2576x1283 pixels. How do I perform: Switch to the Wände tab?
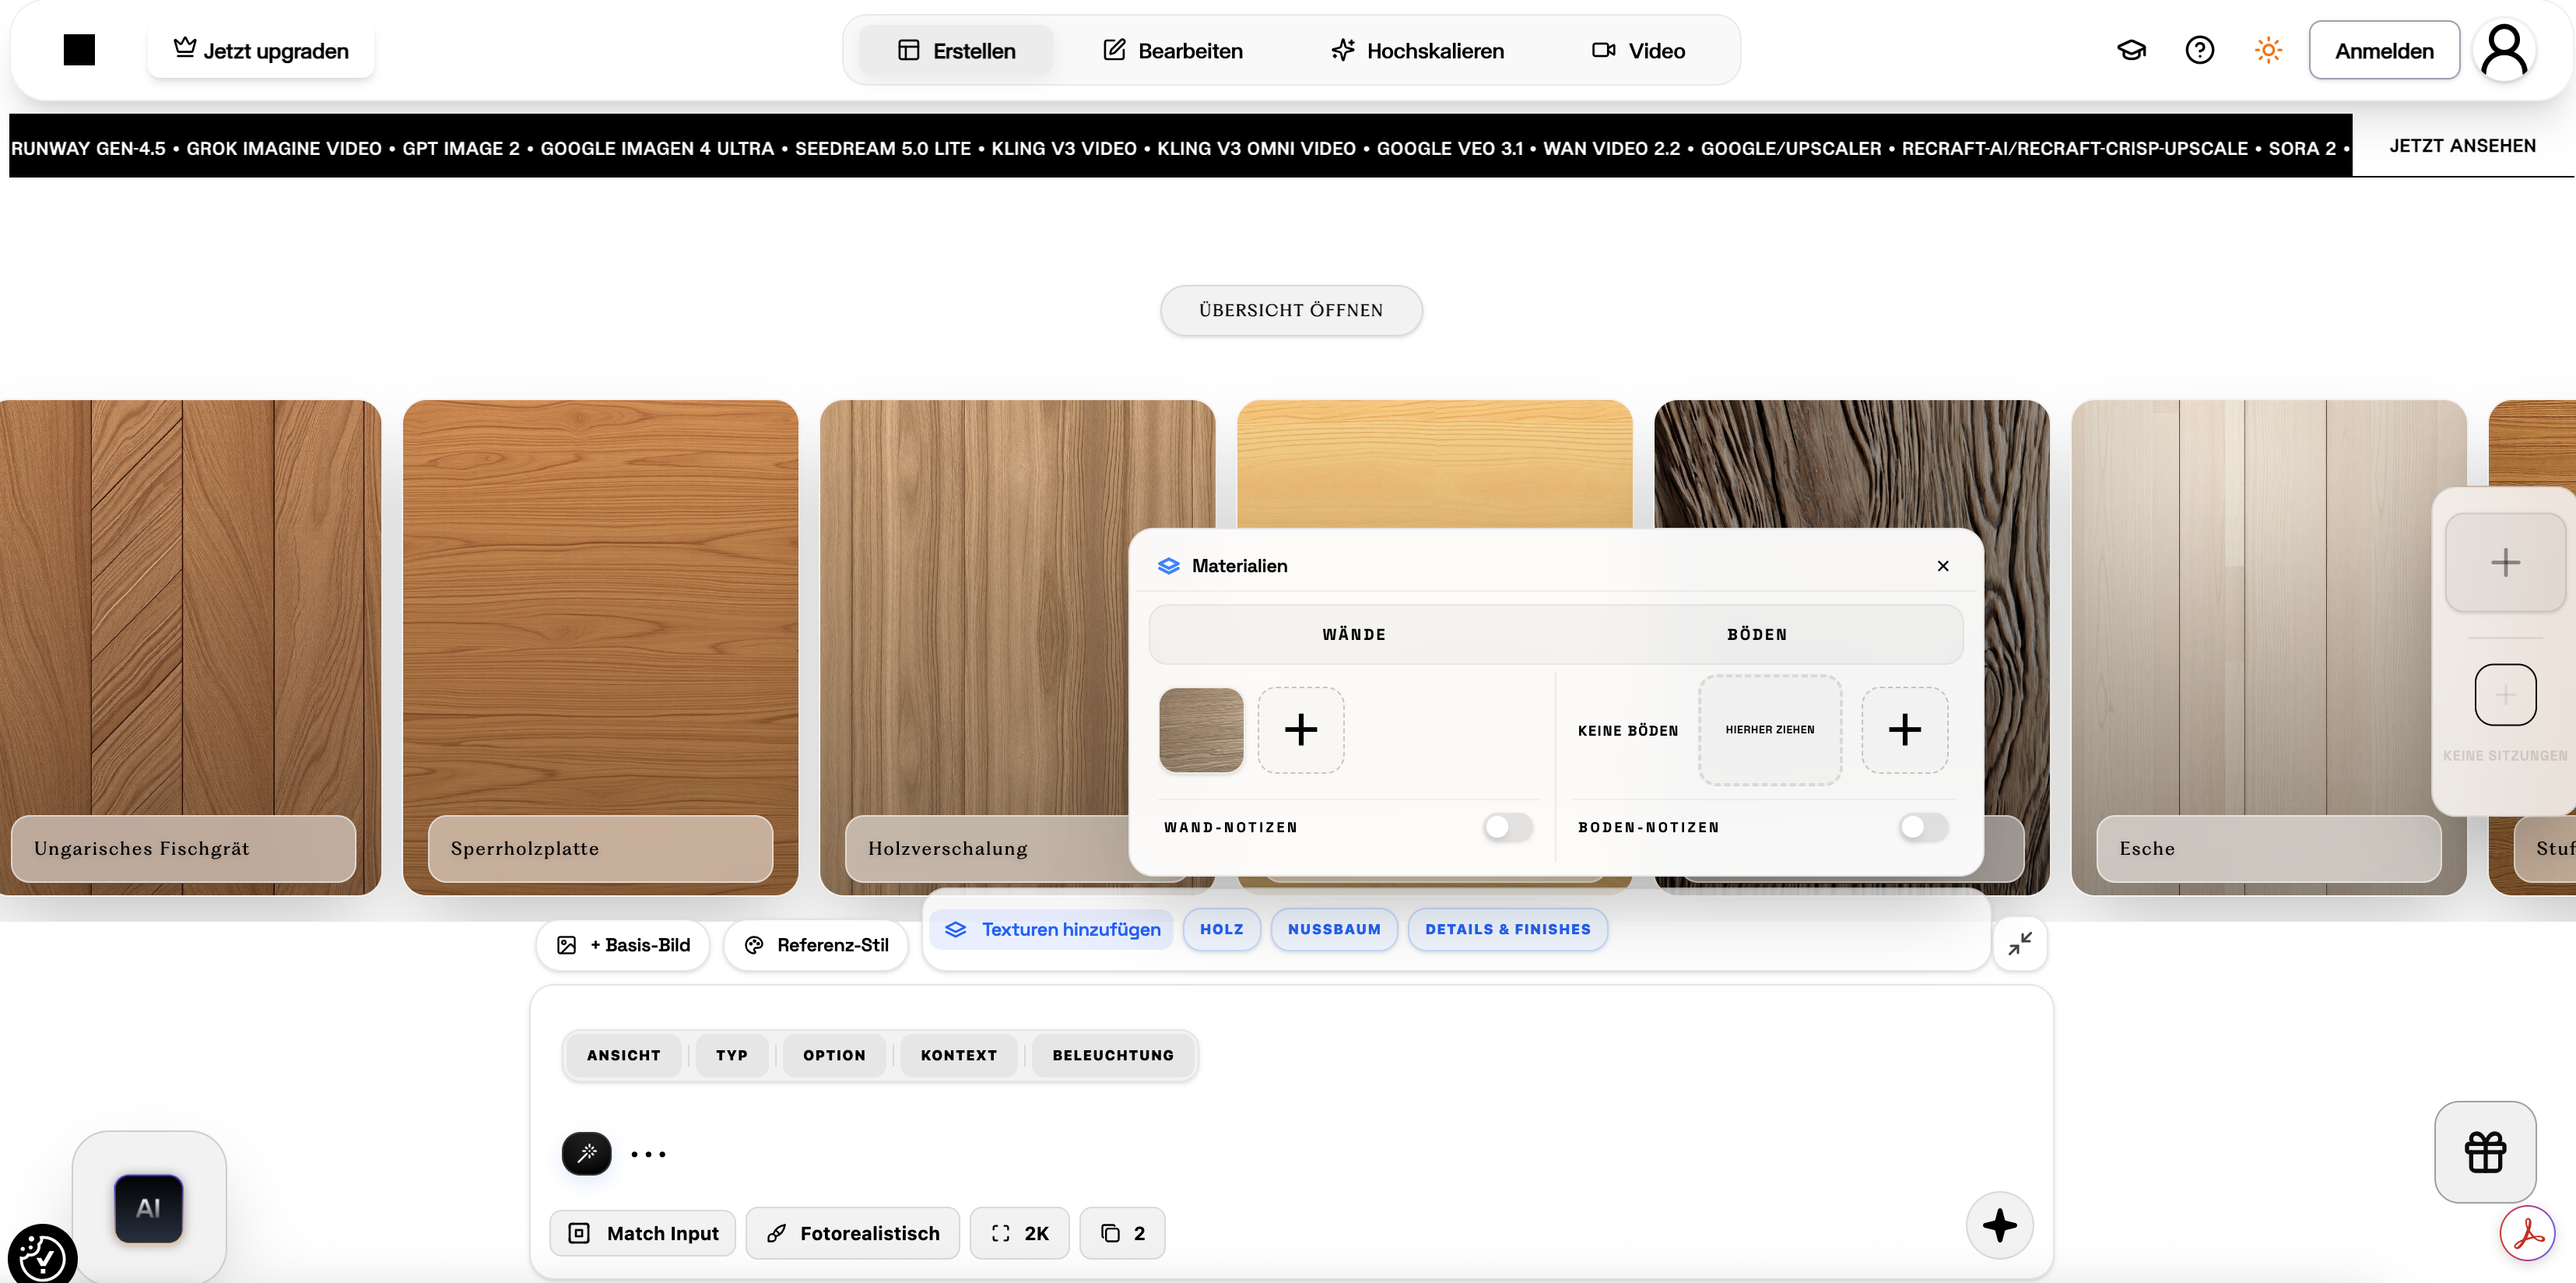pyautogui.click(x=1354, y=635)
